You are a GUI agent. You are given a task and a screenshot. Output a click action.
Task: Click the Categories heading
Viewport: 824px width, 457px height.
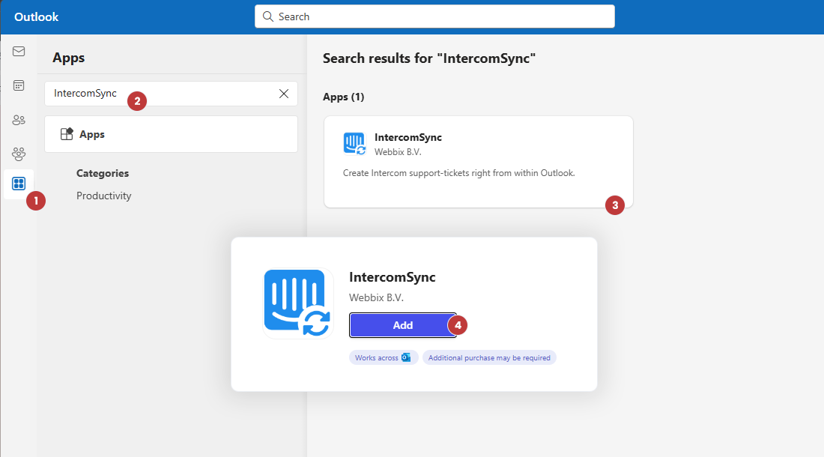(103, 173)
